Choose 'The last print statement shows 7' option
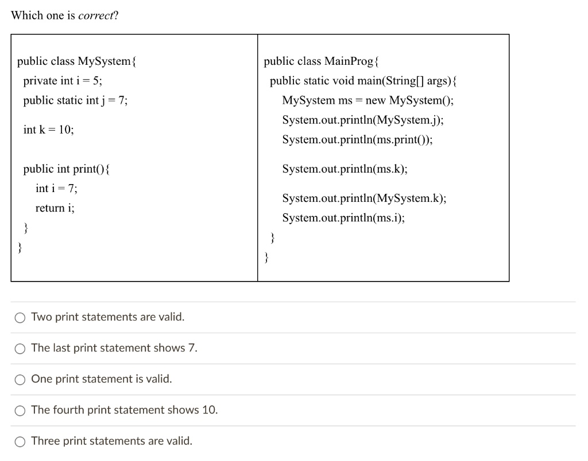This screenshot has width=588, height=461. tap(21, 349)
